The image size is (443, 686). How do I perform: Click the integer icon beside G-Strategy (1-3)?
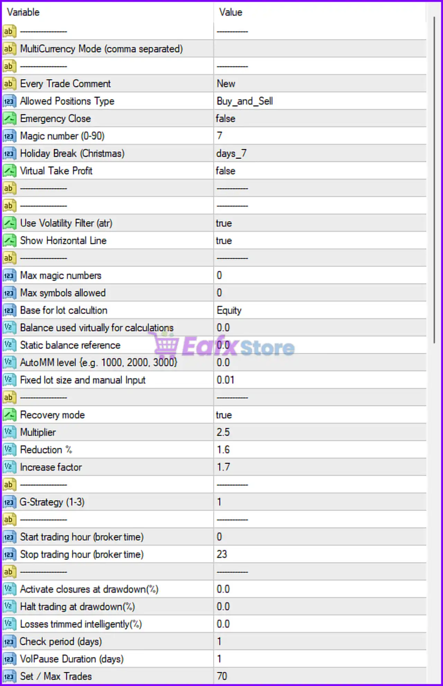coord(9,502)
